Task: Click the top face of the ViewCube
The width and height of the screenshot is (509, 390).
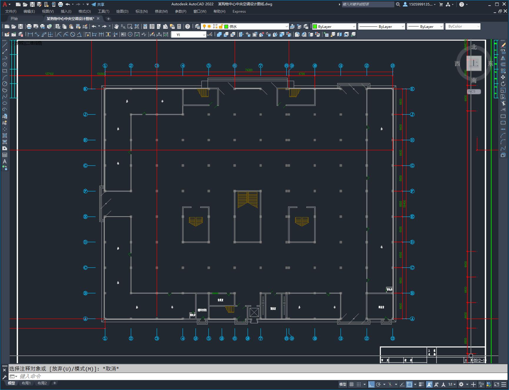Action: pos(474,63)
